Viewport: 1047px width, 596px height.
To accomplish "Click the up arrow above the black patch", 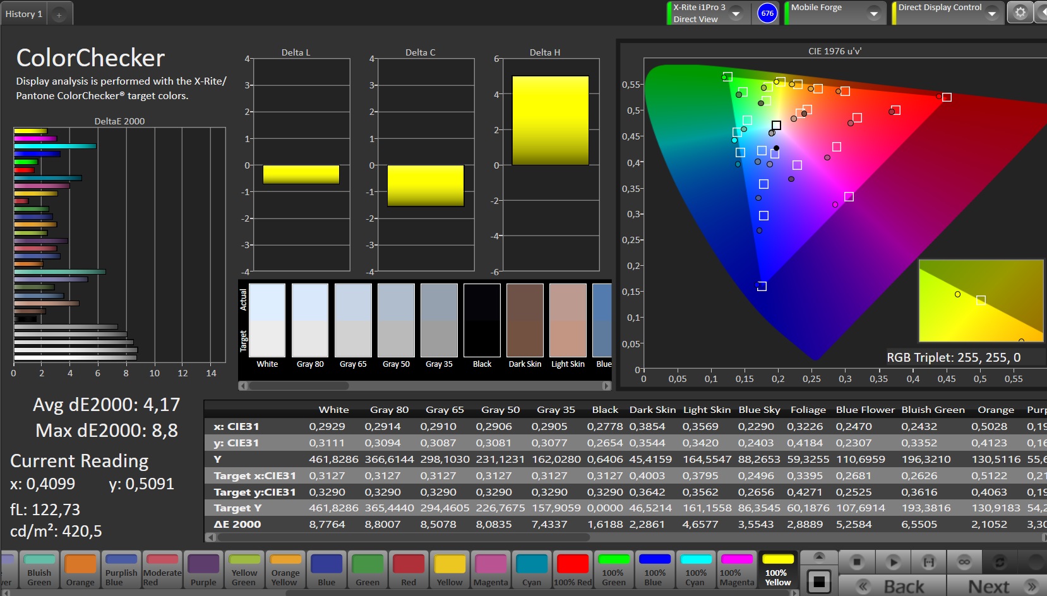I will [x=819, y=556].
